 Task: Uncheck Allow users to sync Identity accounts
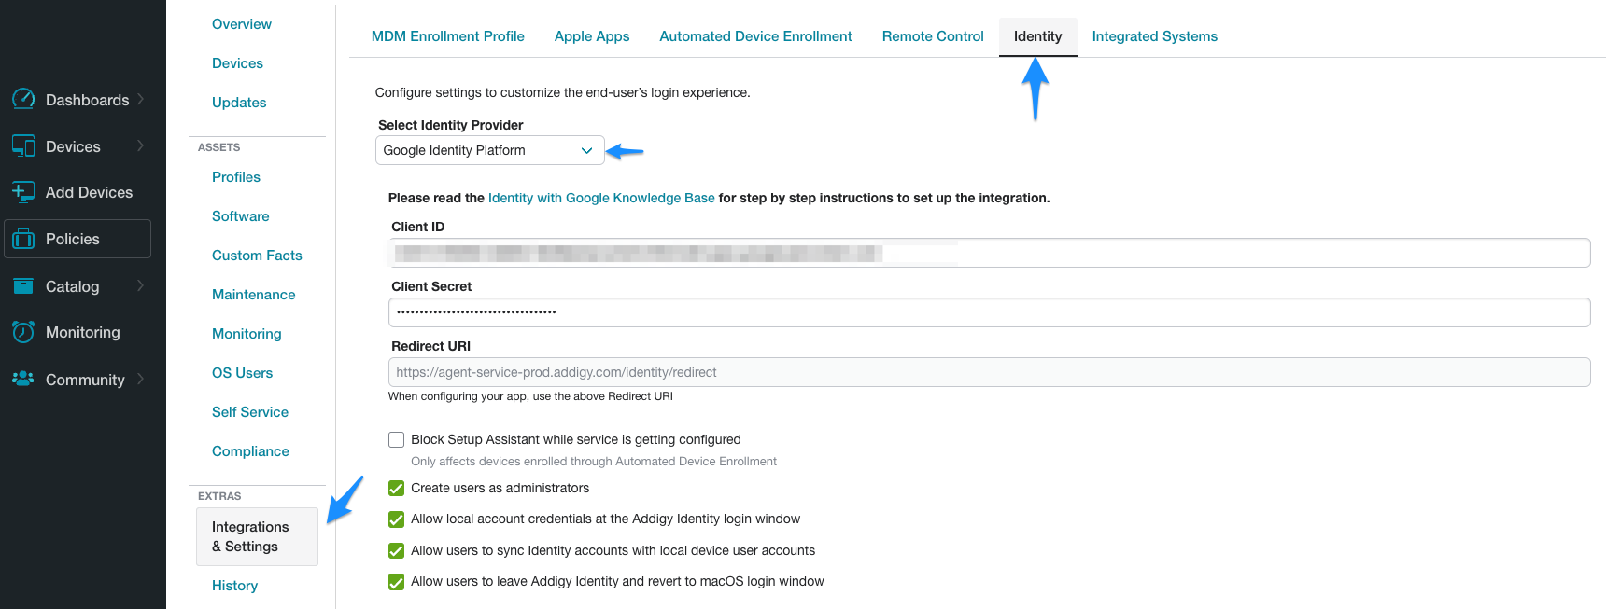tap(397, 550)
